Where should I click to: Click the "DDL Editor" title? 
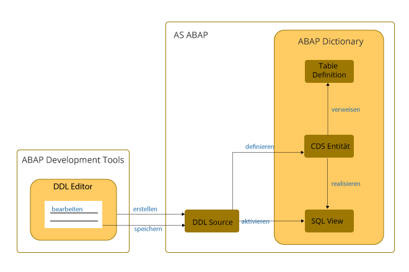click(x=73, y=187)
